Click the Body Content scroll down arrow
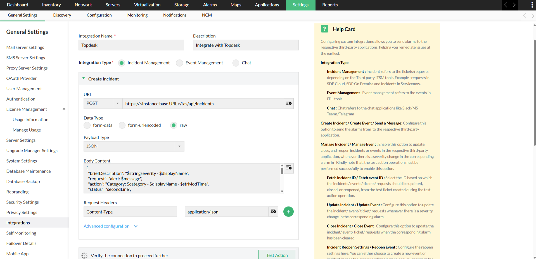Viewport: 536px width, 259px height. (x=282, y=191)
